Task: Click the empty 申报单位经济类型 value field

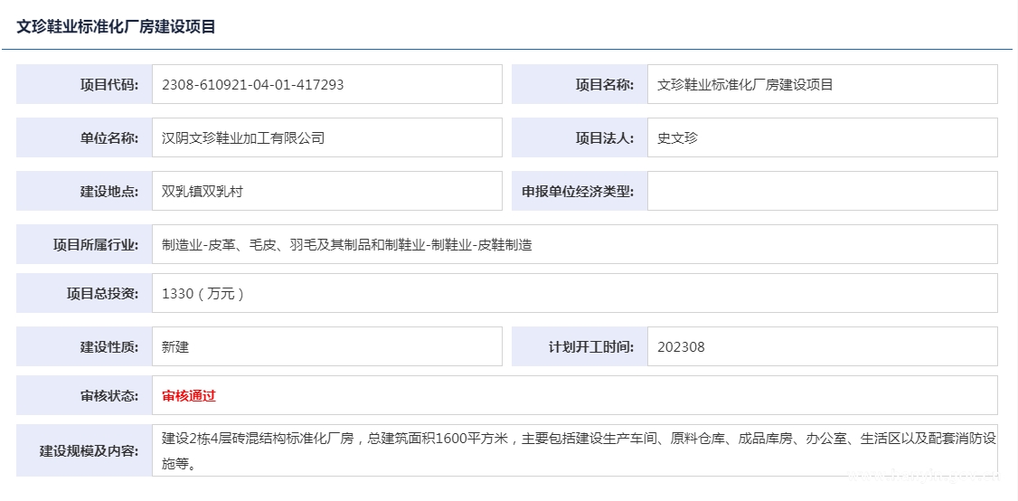Action: click(822, 191)
